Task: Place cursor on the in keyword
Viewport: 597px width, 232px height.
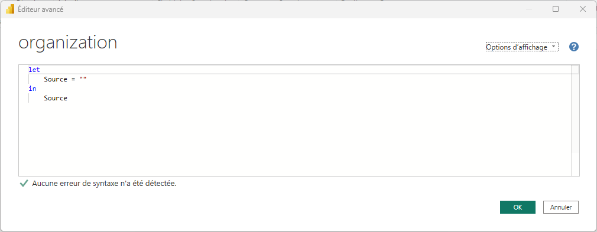Action: pos(33,89)
